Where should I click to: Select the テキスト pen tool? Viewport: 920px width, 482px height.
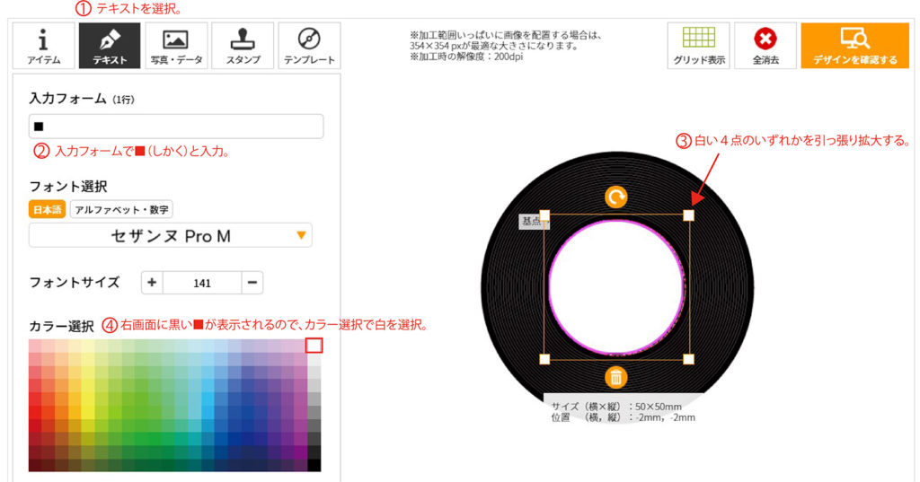click(110, 46)
